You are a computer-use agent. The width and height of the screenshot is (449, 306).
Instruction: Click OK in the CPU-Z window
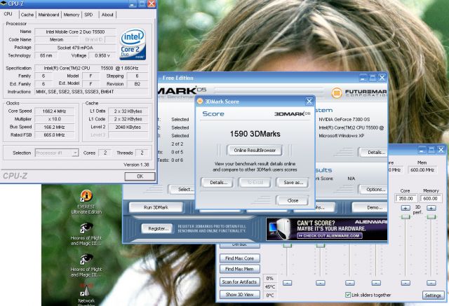140,176
